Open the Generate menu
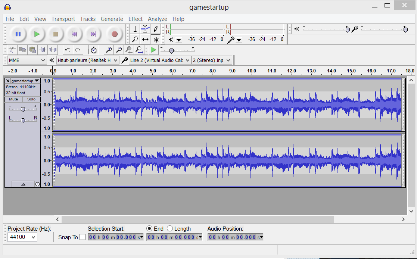The width and height of the screenshot is (417, 259). 112,19
